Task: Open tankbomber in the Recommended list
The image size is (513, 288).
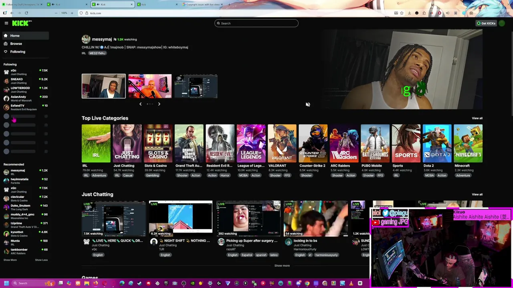Action: 25,251
